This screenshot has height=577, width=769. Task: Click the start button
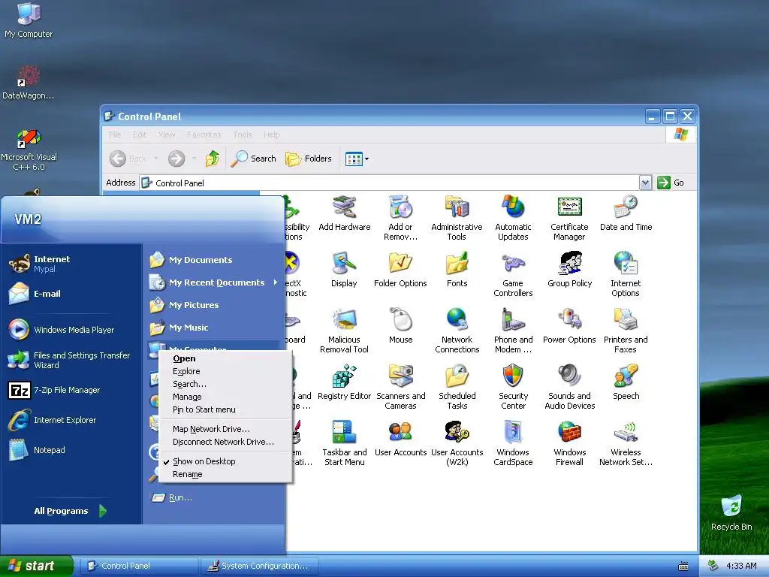(36, 566)
